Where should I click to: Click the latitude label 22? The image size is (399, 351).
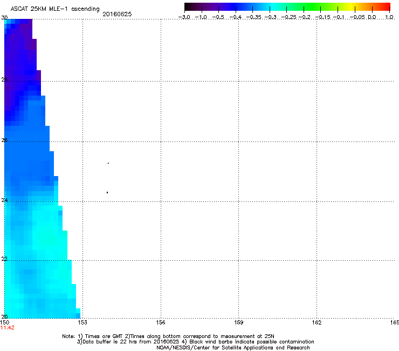(4, 259)
